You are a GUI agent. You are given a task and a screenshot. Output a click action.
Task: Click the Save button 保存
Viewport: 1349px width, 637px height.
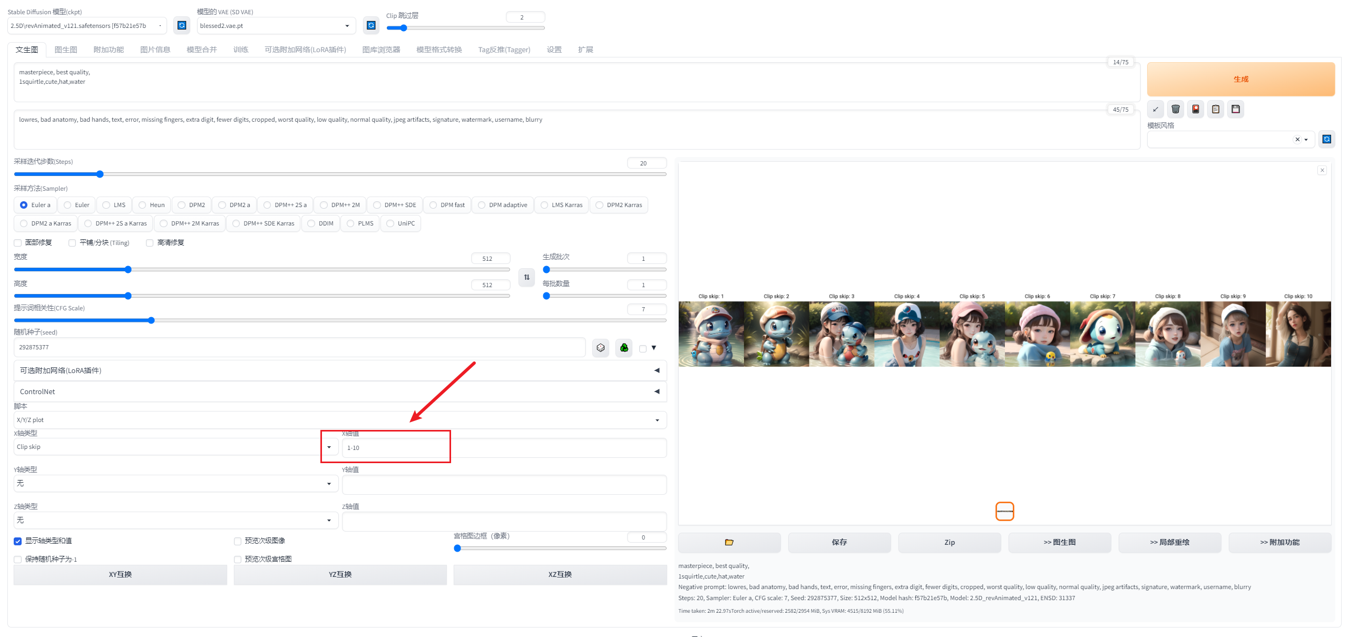point(839,542)
